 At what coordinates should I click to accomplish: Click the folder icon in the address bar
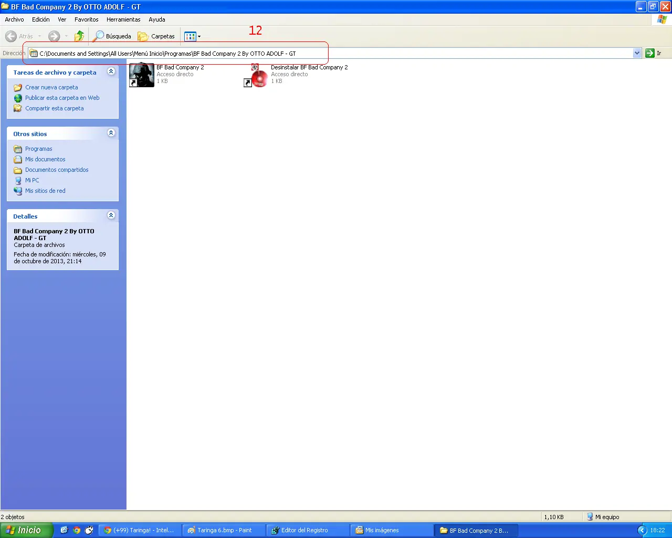34,53
